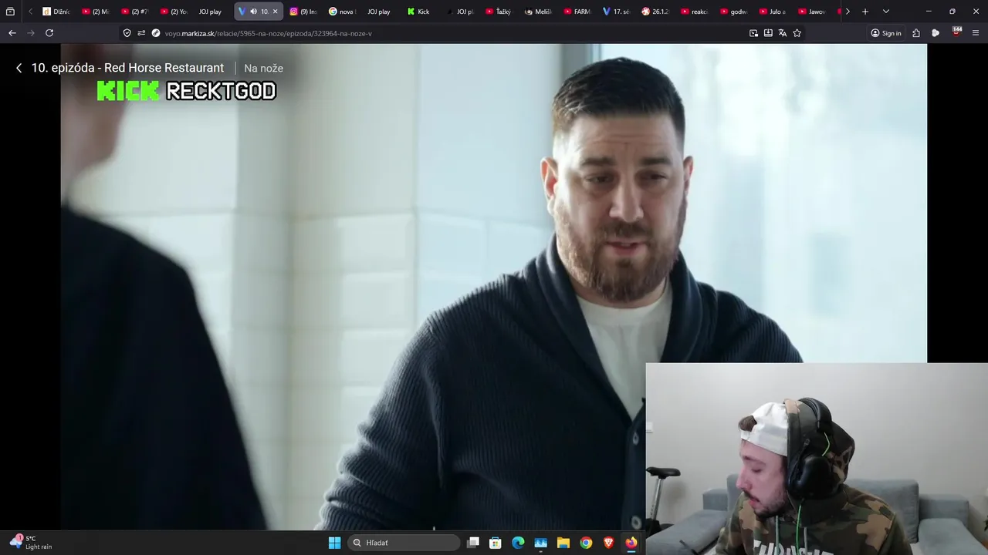Go back using the arrow beside the episode title

tap(19, 68)
